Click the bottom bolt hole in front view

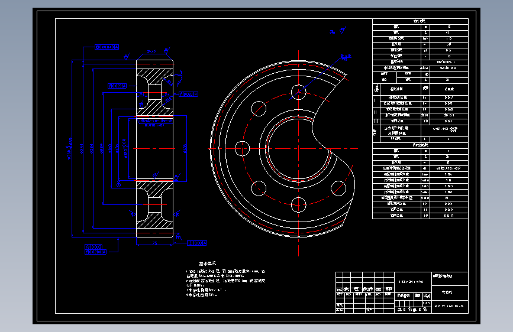tap(298, 205)
